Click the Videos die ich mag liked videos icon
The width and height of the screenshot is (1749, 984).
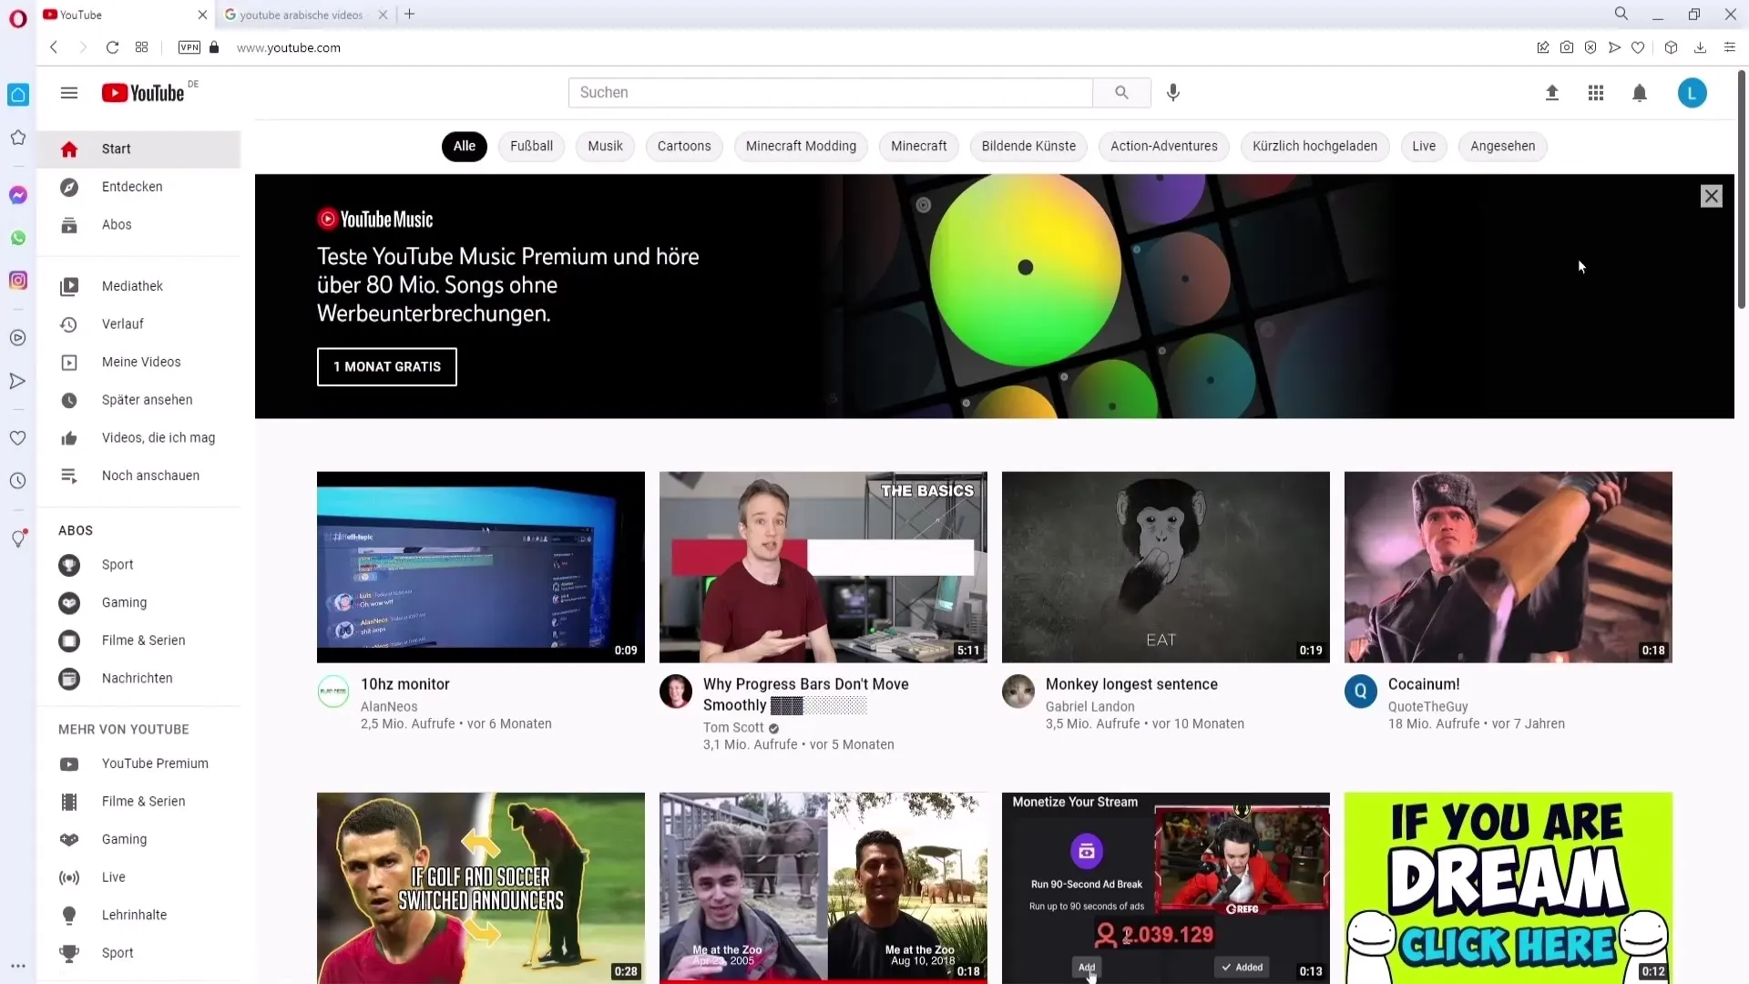tap(68, 437)
